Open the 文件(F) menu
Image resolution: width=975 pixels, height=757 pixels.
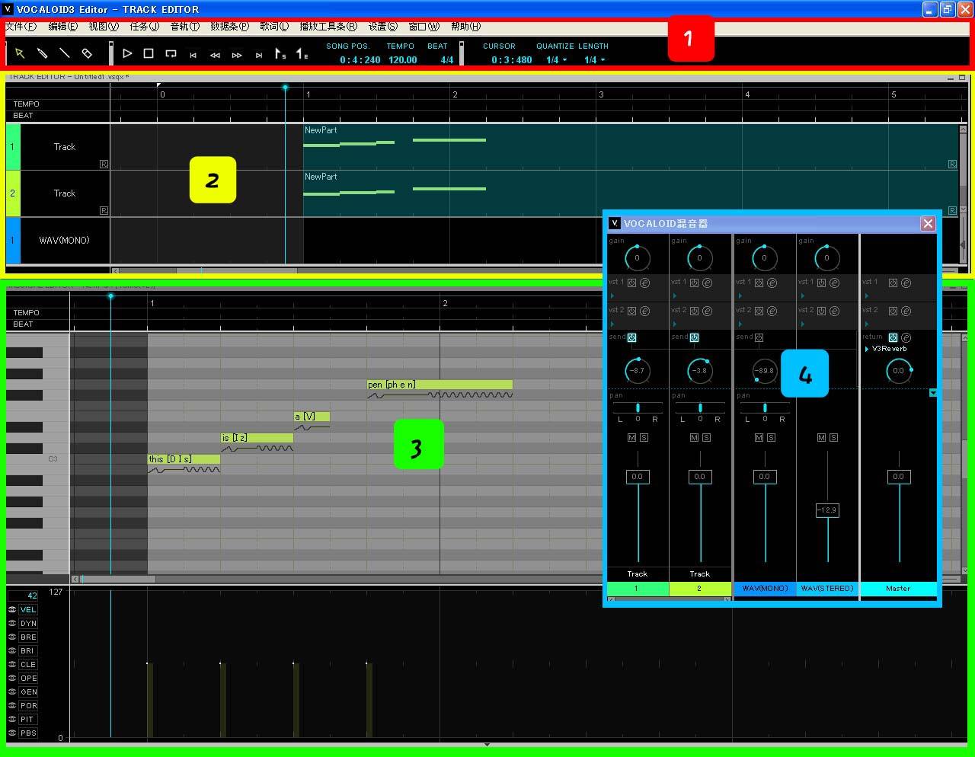coord(21,27)
